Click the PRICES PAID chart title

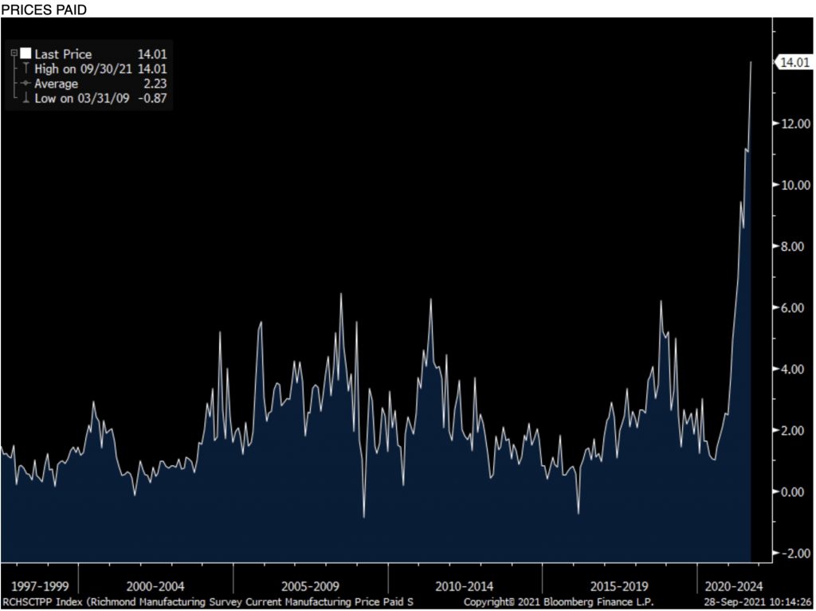44,8
